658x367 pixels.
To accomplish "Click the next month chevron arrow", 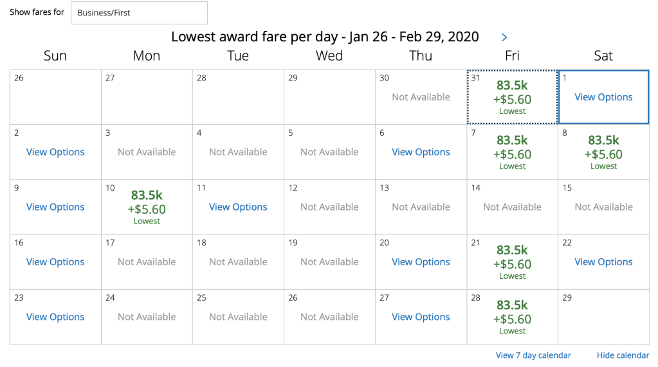I will 504,37.
